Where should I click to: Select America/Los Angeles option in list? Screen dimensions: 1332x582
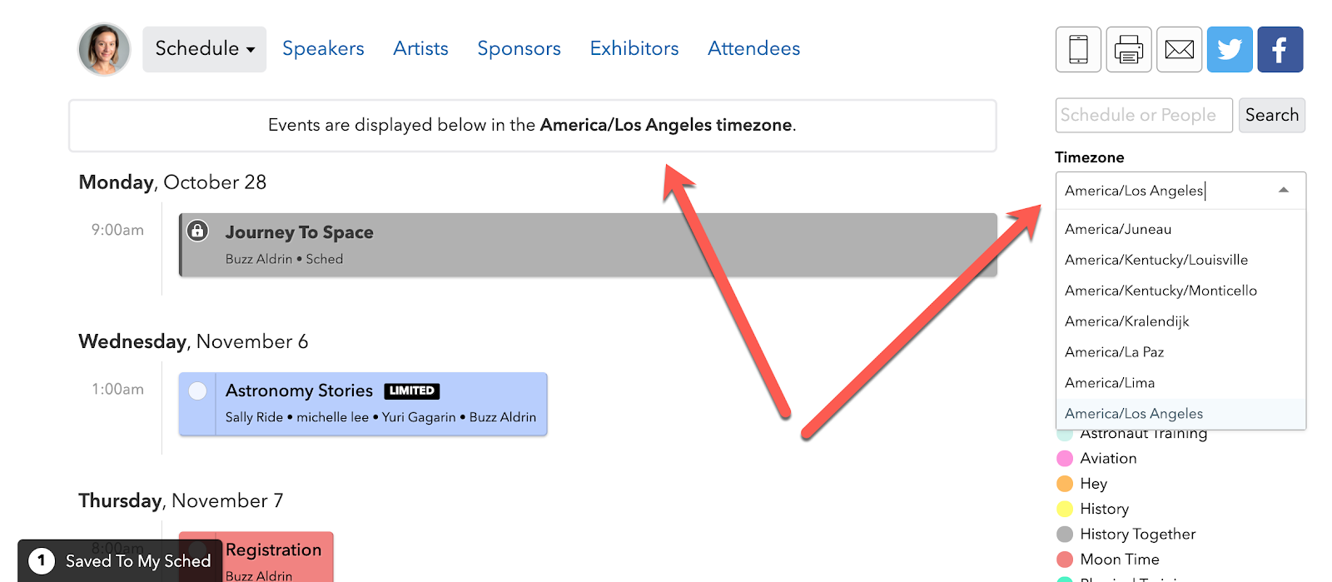[1180, 414]
